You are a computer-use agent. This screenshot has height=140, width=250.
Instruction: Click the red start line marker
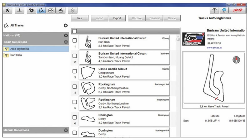(216, 99)
